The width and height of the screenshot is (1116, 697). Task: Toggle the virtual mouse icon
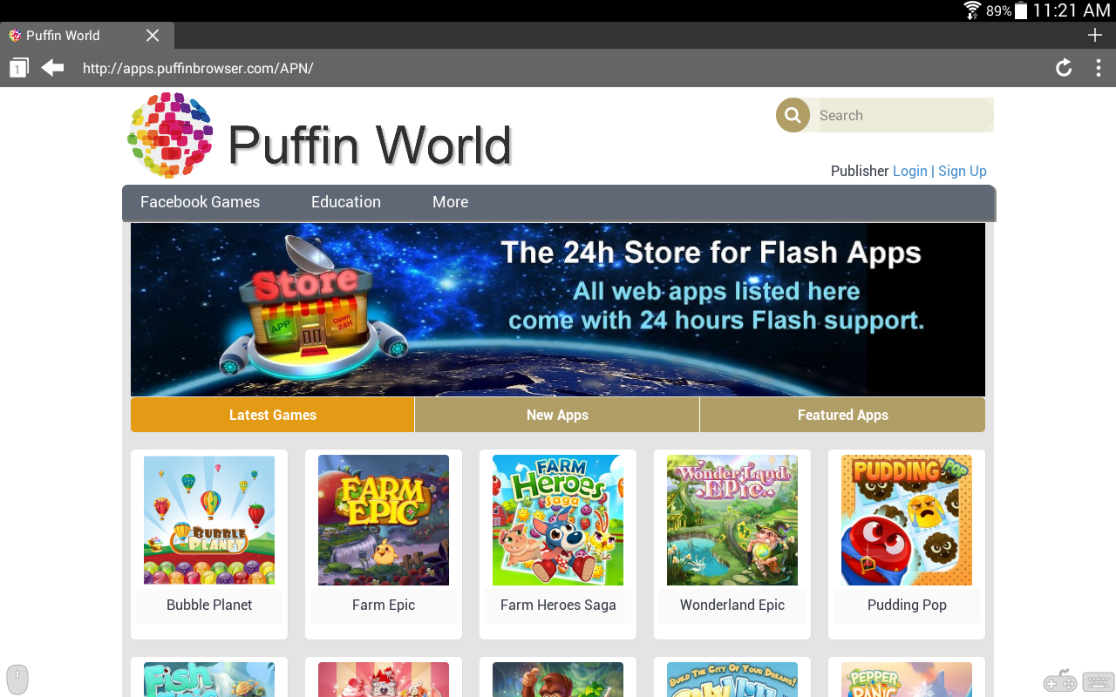(x=17, y=680)
